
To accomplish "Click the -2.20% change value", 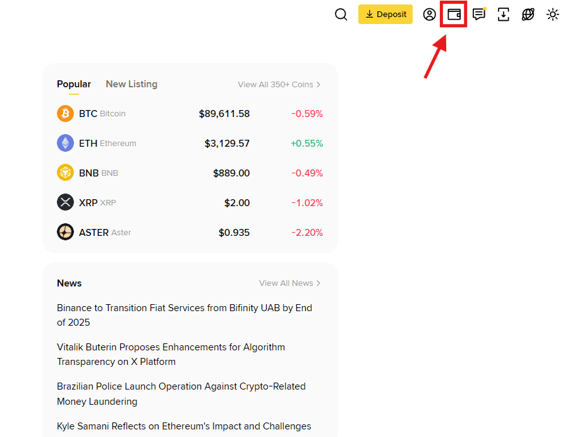I will (x=307, y=233).
